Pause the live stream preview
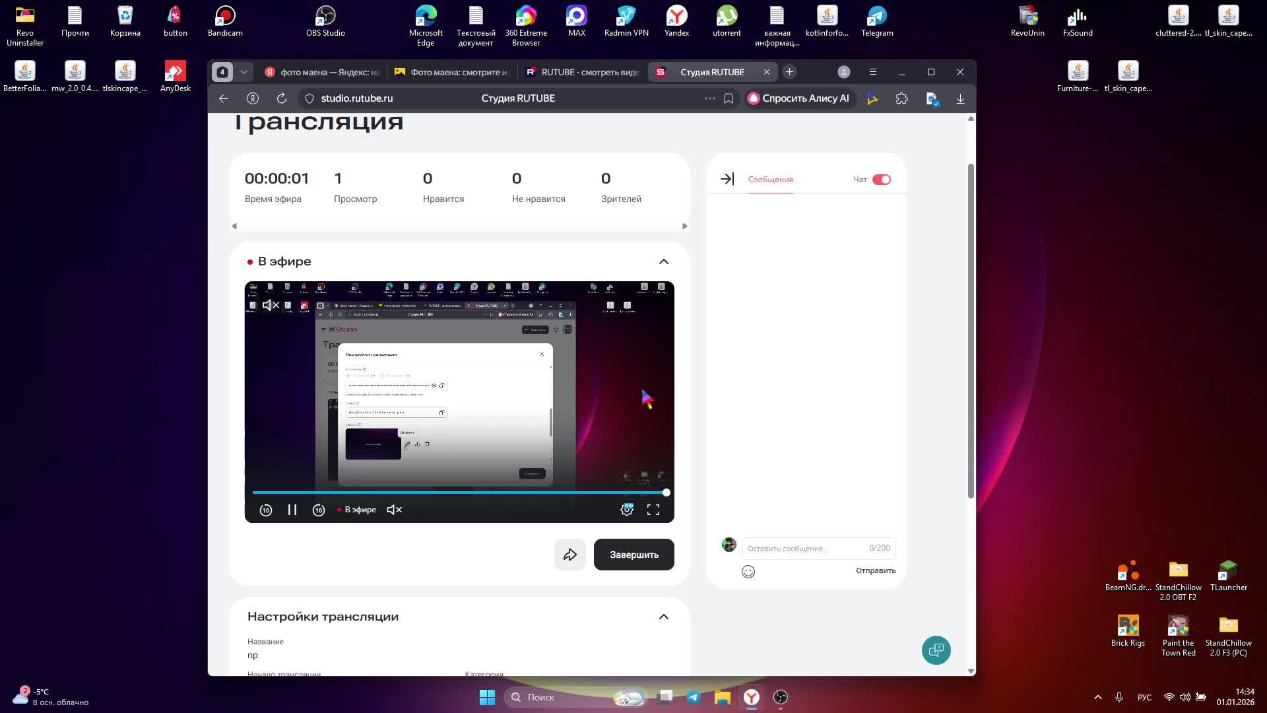 (x=292, y=510)
